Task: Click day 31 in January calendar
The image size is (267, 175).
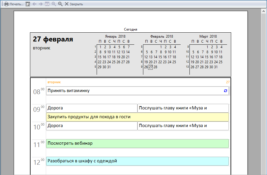Action: click(109, 67)
